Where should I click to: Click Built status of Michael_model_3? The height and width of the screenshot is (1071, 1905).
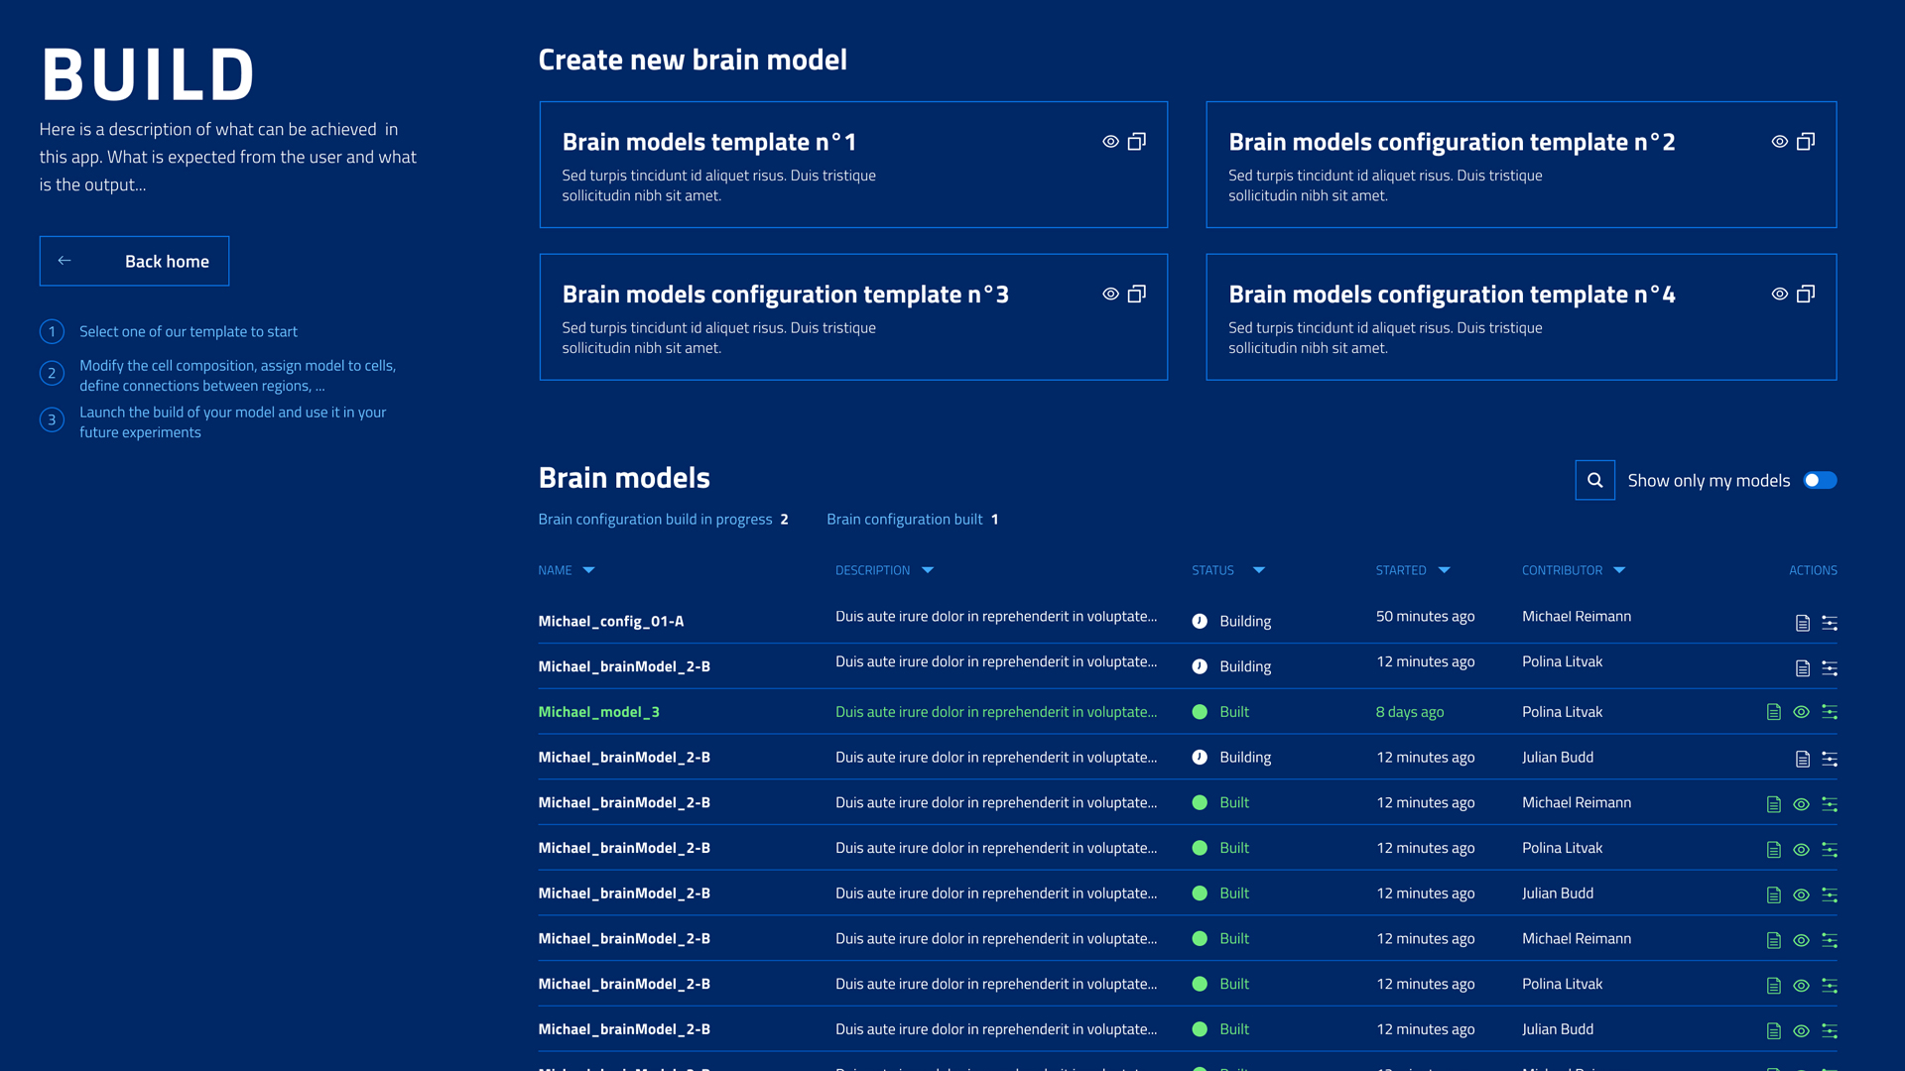tap(1220, 712)
